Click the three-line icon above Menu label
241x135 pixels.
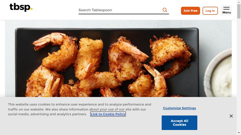tap(226, 8)
